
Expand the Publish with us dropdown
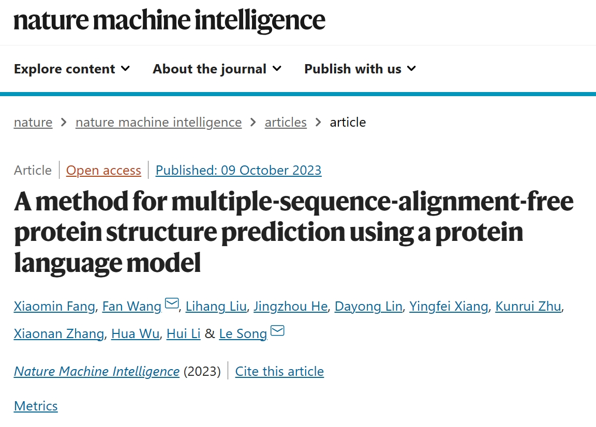point(360,69)
